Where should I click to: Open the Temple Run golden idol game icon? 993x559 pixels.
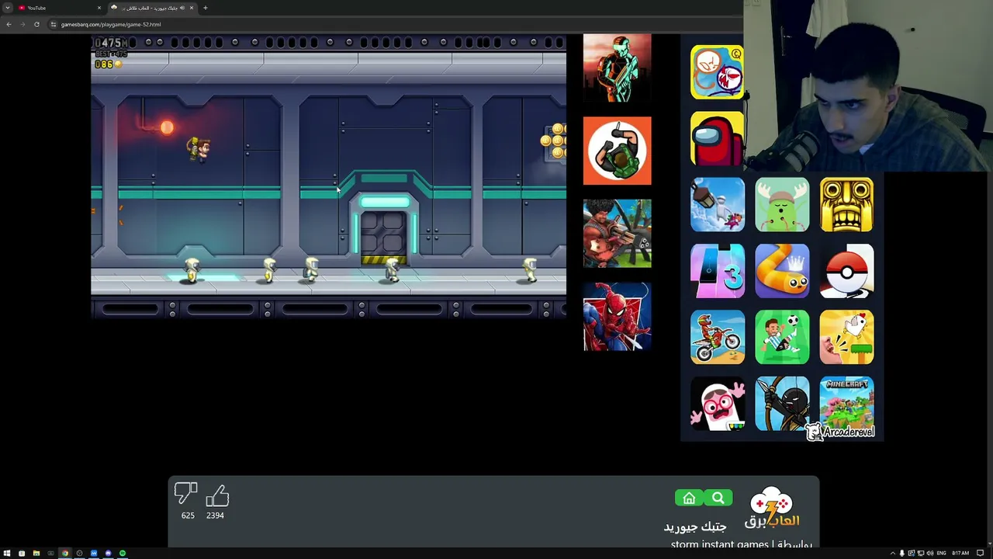tap(846, 205)
